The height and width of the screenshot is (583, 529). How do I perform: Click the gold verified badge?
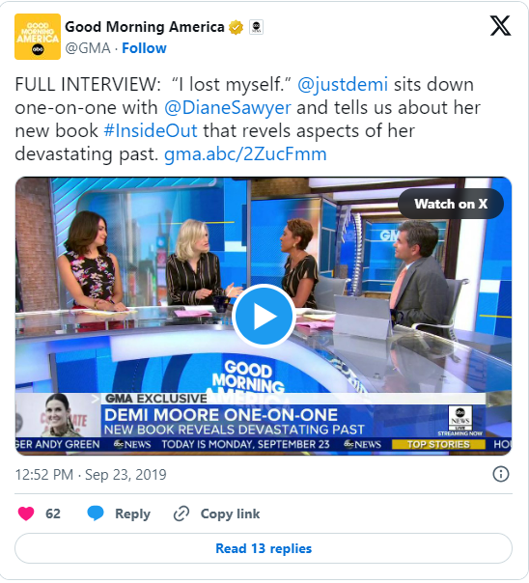[236, 28]
